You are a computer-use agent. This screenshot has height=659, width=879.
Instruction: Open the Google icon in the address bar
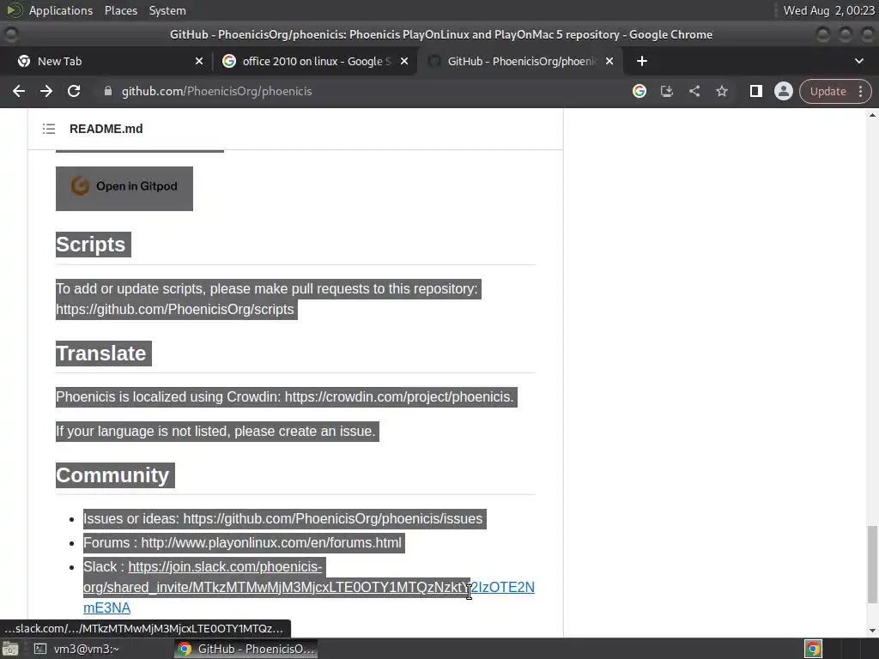(x=639, y=91)
